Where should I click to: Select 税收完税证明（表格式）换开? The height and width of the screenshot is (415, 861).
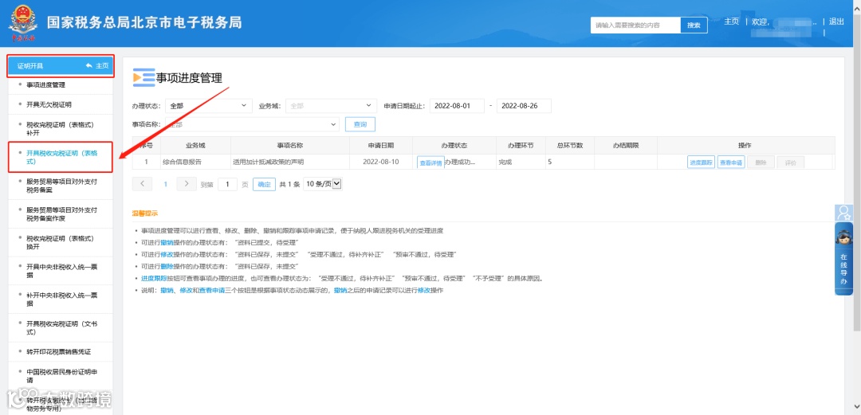(x=61, y=243)
